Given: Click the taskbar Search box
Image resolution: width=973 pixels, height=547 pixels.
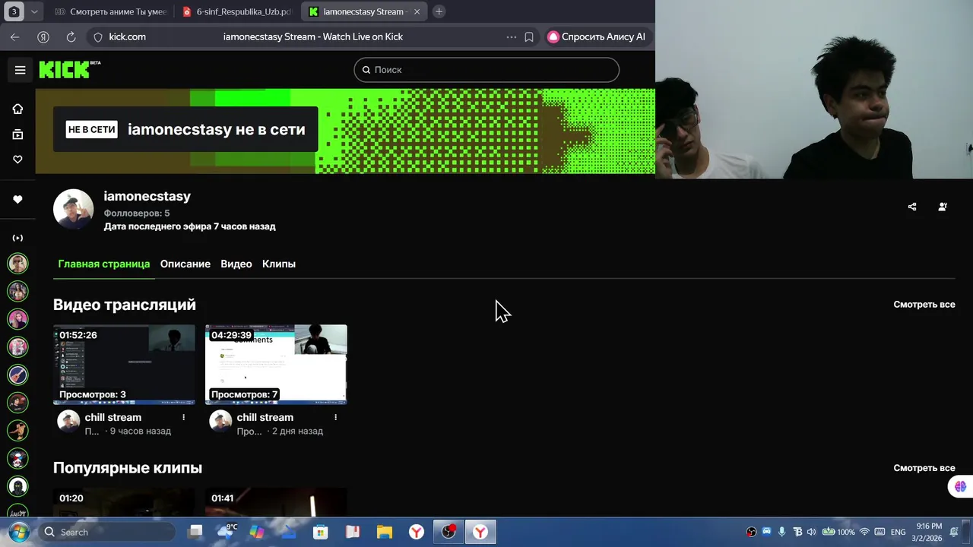Looking at the screenshot, I should pos(107,532).
